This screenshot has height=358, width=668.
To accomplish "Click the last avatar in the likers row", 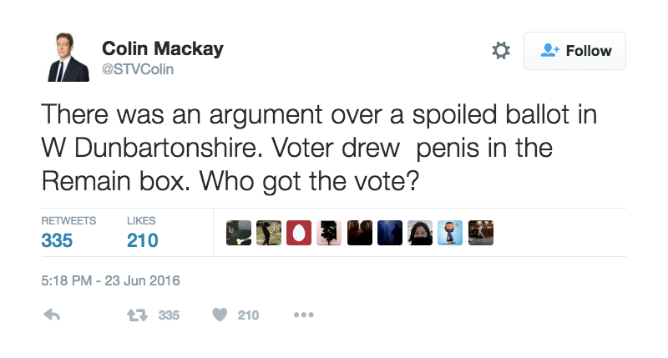I will coord(481,233).
